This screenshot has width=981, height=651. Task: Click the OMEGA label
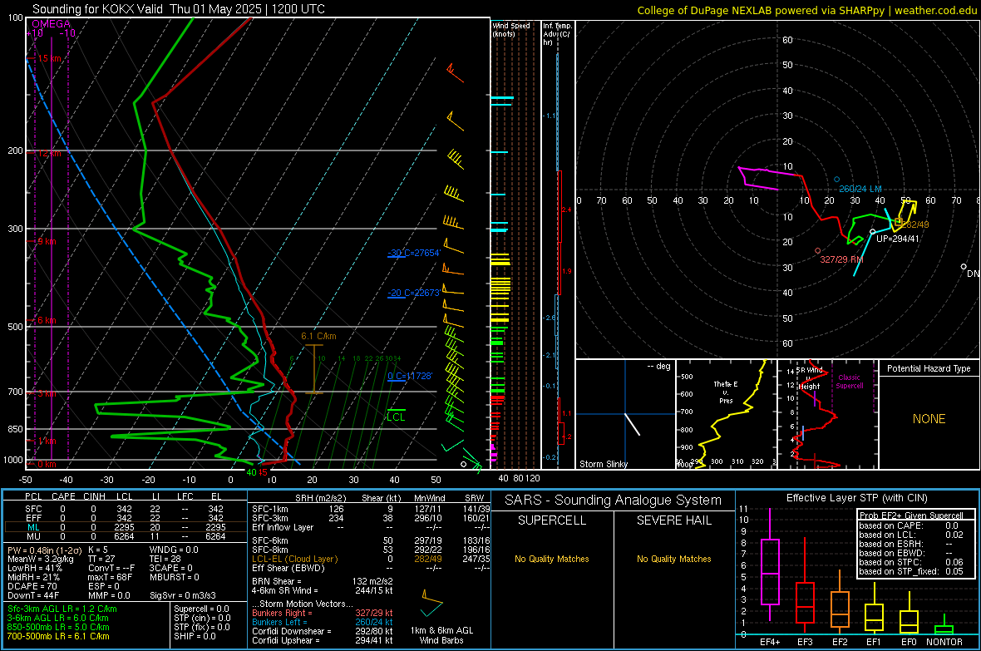tap(52, 24)
